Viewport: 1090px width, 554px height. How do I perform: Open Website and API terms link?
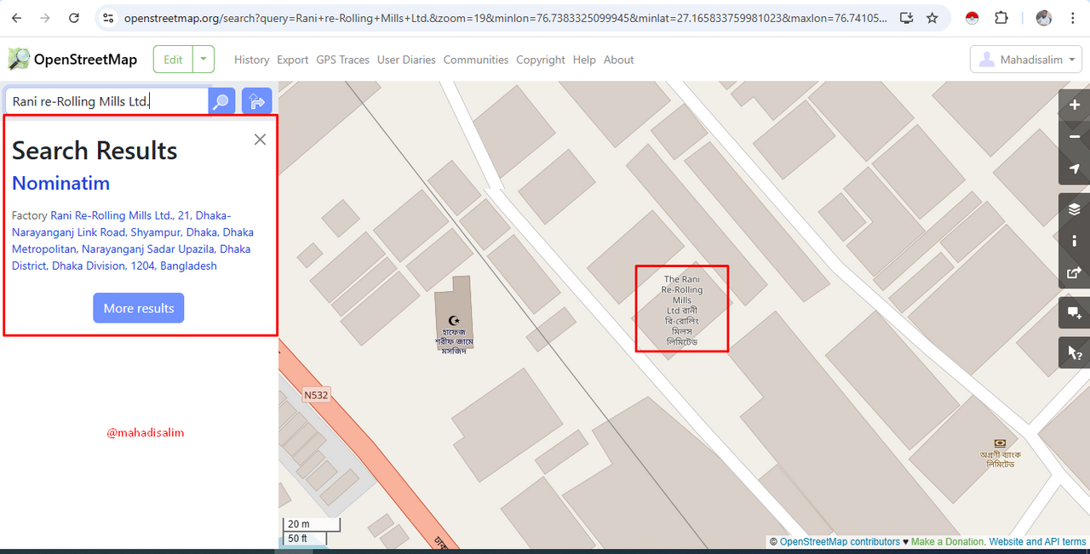tap(1037, 542)
